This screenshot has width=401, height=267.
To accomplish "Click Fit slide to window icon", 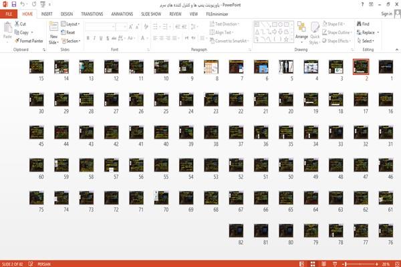I will [397, 264].
